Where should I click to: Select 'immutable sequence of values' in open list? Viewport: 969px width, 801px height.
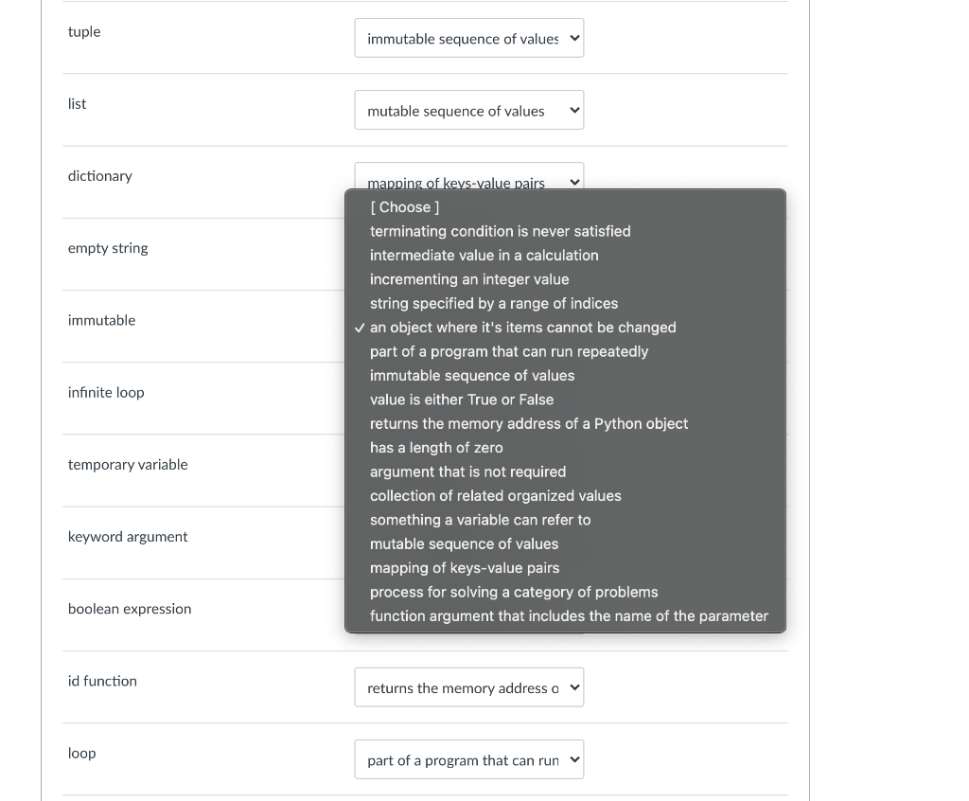[x=472, y=376]
